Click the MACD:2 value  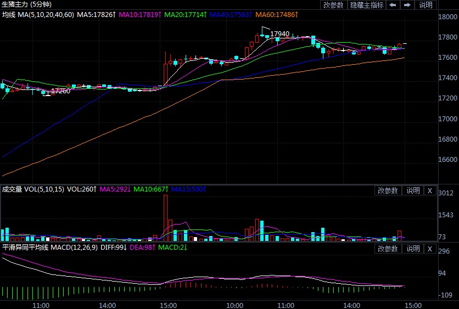click(x=173, y=248)
